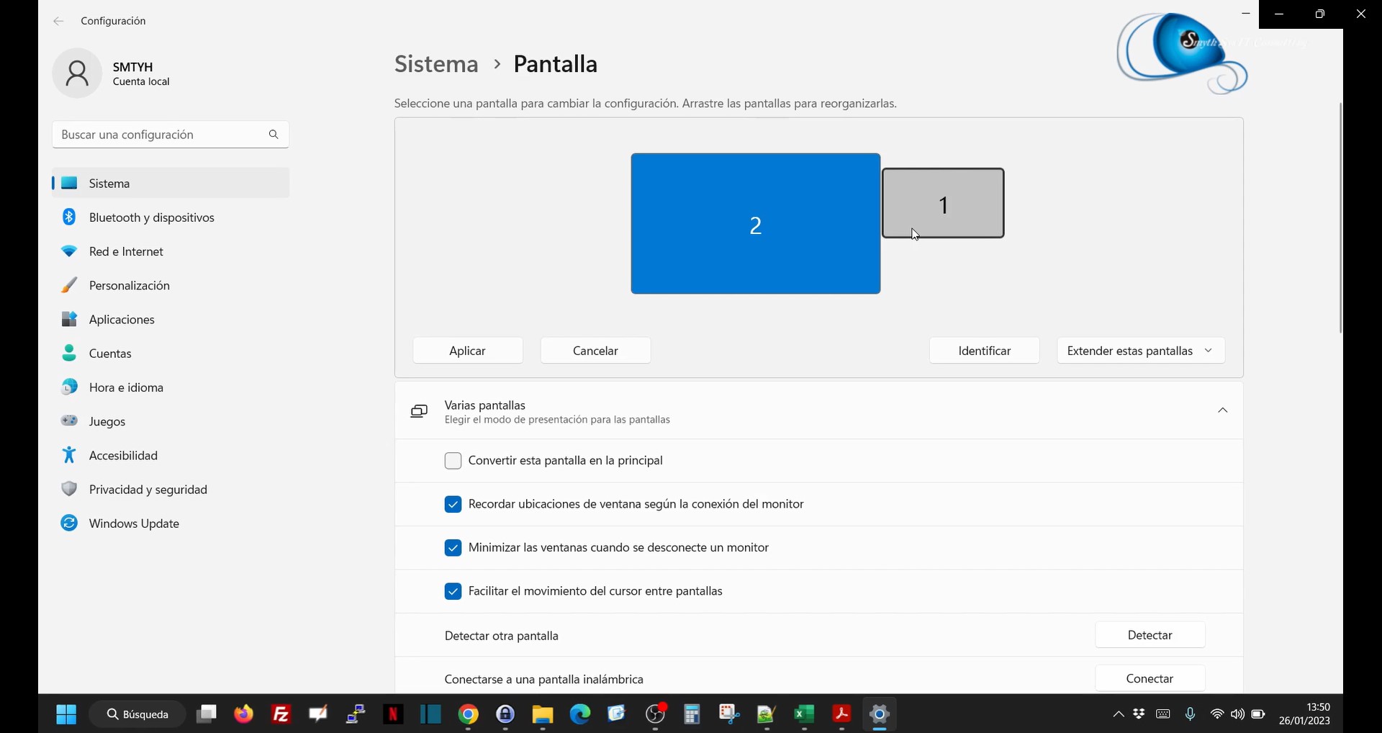
Task: Launch Google Chrome from the taskbar
Action: pyautogui.click(x=469, y=714)
